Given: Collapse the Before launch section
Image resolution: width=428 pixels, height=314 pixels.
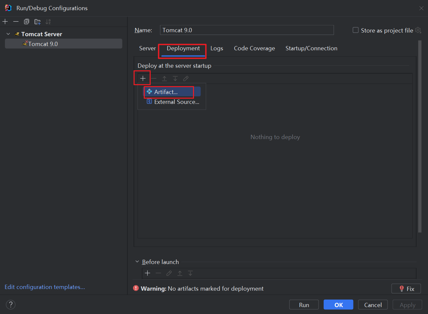Looking at the screenshot, I should (x=137, y=262).
